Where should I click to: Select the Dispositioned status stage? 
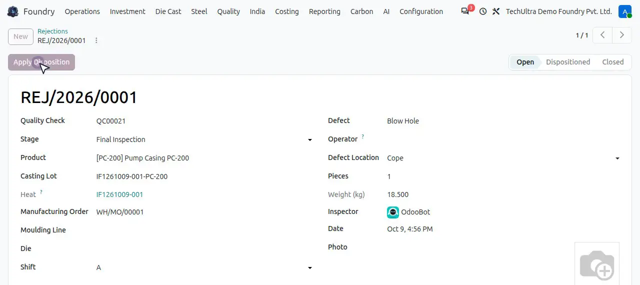(567, 62)
